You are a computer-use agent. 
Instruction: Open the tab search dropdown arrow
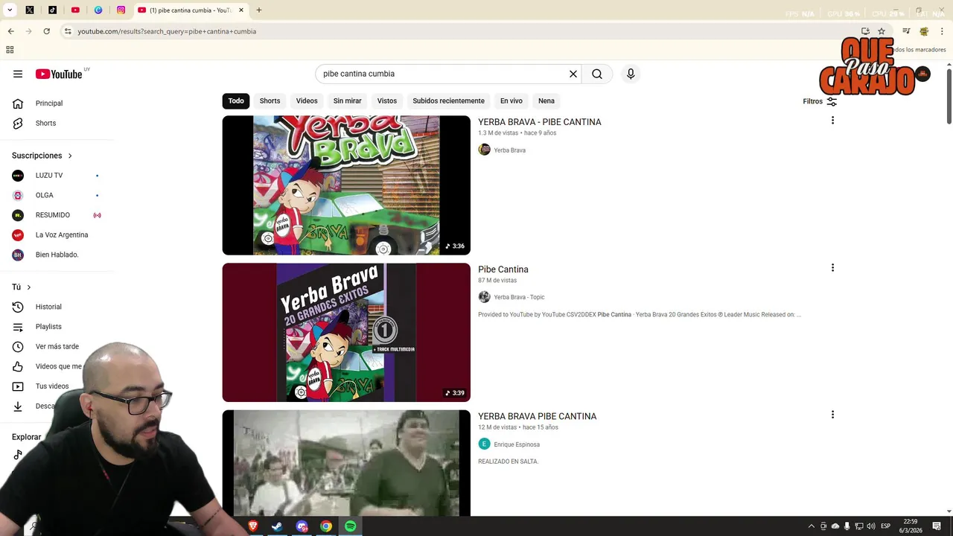[10, 10]
